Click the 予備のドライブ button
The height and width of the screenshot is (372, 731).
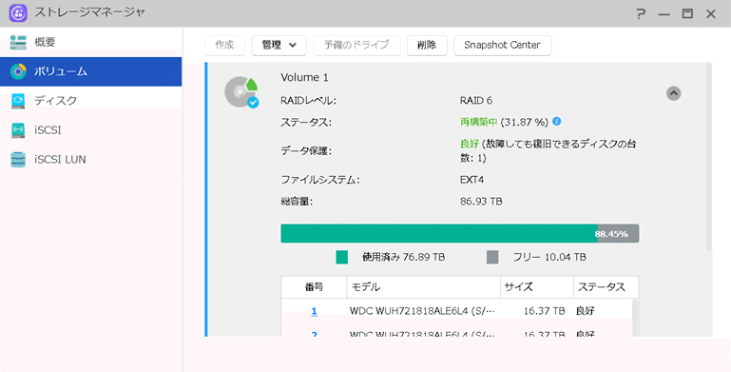click(356, 46)
